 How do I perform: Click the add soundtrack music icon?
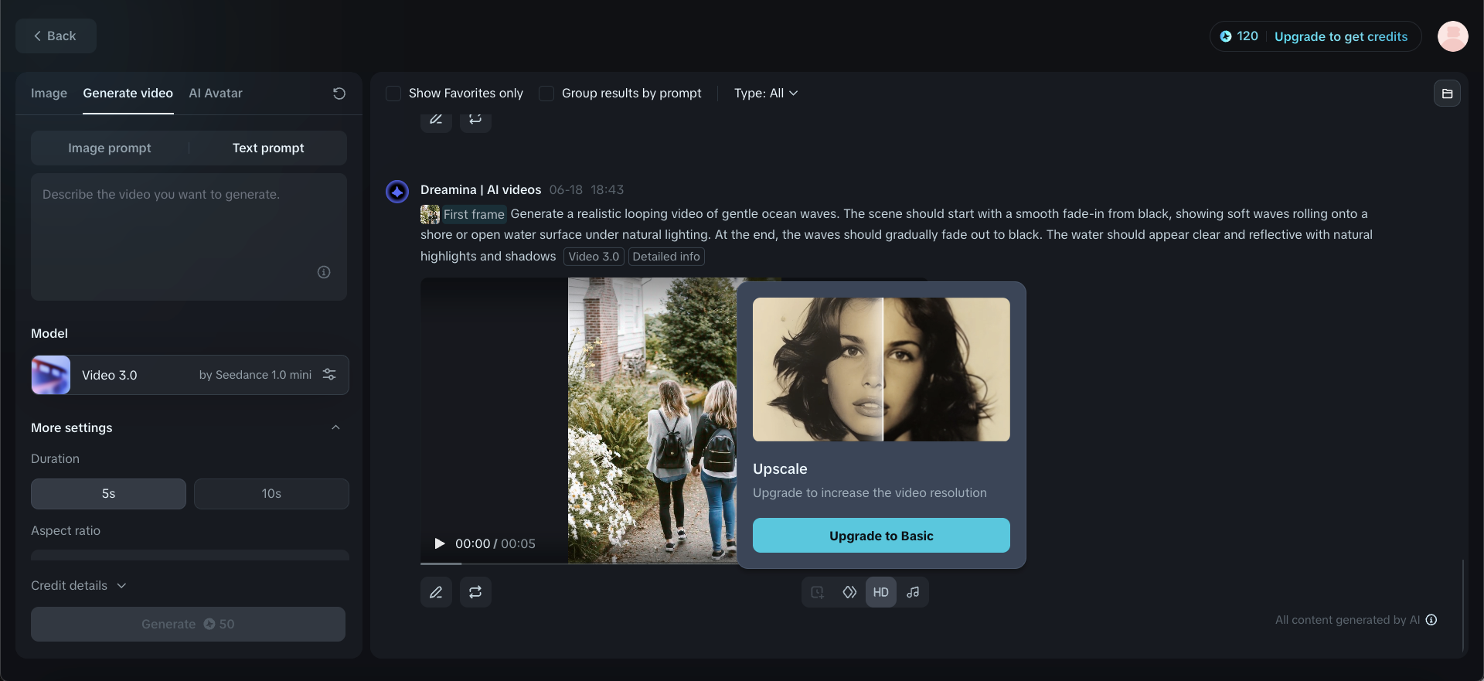913,592
